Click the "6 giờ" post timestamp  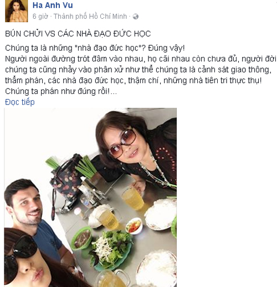point(40,17)
